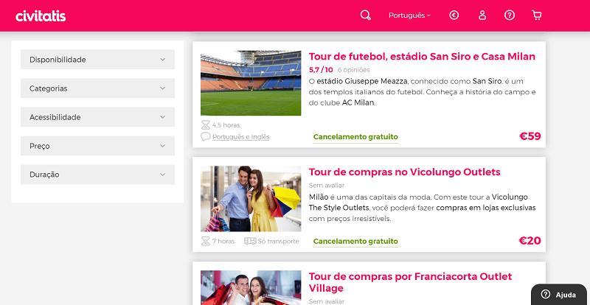This screenshot has width=590, height=305.
Task: Open the Português language dropdown
Action: coord(409,15)
